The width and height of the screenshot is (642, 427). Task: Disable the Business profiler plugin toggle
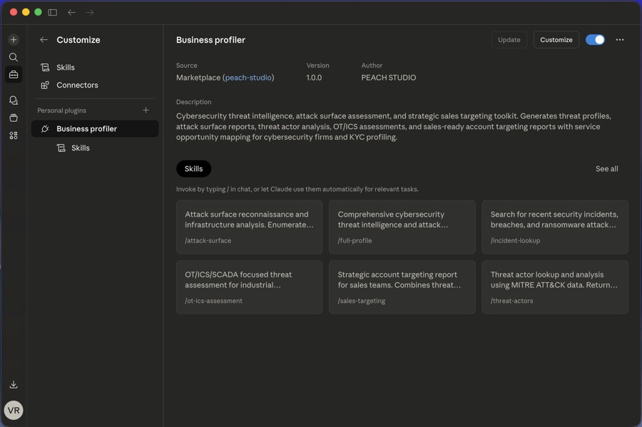tap(595, 39)
